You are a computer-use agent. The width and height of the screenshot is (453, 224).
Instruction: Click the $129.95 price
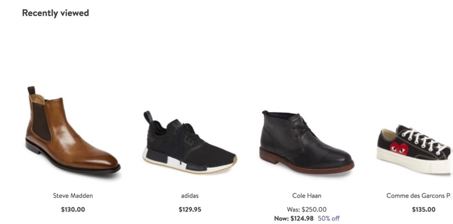coord(190,209)
